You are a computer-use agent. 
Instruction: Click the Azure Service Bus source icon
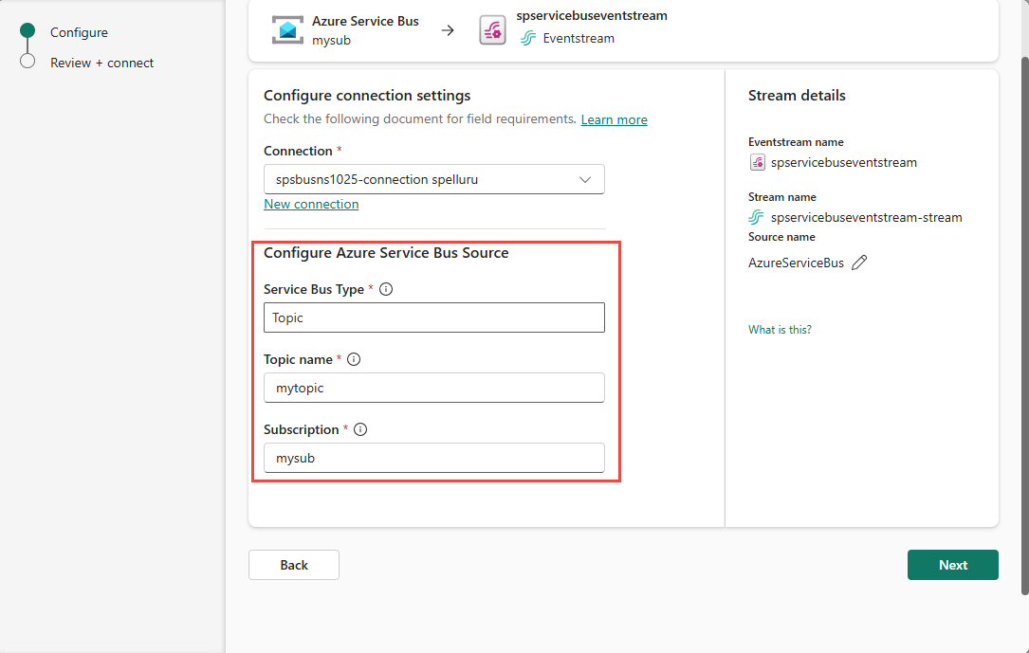(287, 29)
